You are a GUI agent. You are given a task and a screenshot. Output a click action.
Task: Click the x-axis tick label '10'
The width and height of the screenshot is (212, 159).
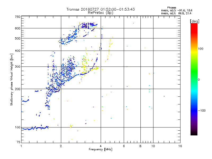click(153, 146)
